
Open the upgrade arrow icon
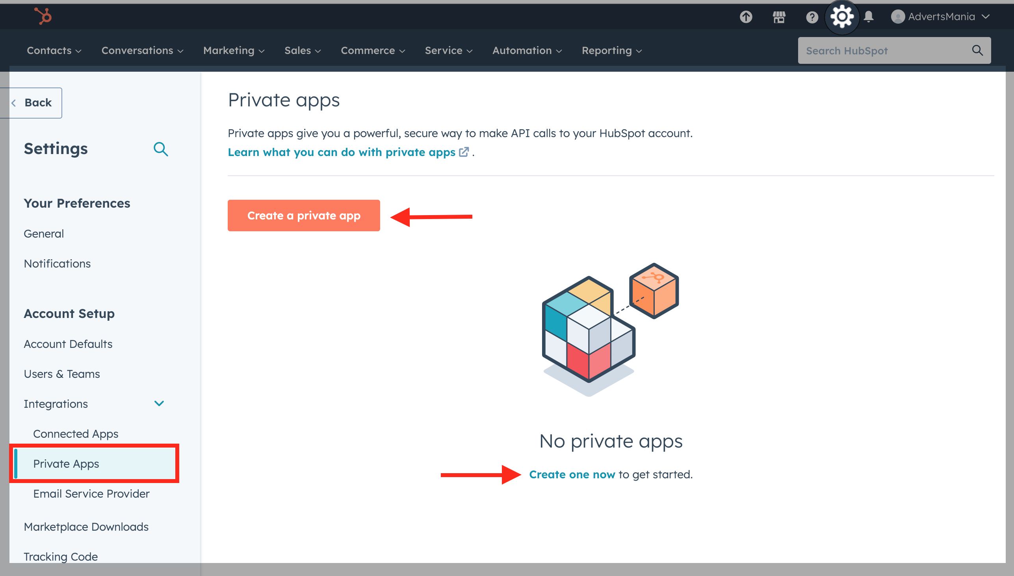746,17
